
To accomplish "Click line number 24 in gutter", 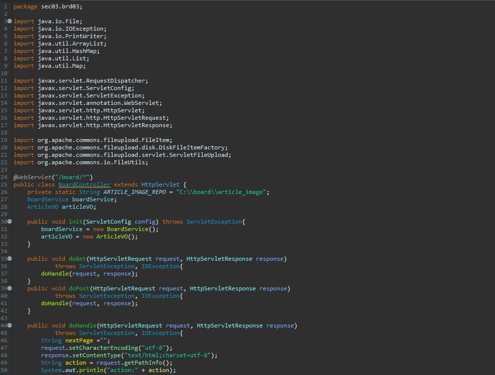I will pos(4,177).
